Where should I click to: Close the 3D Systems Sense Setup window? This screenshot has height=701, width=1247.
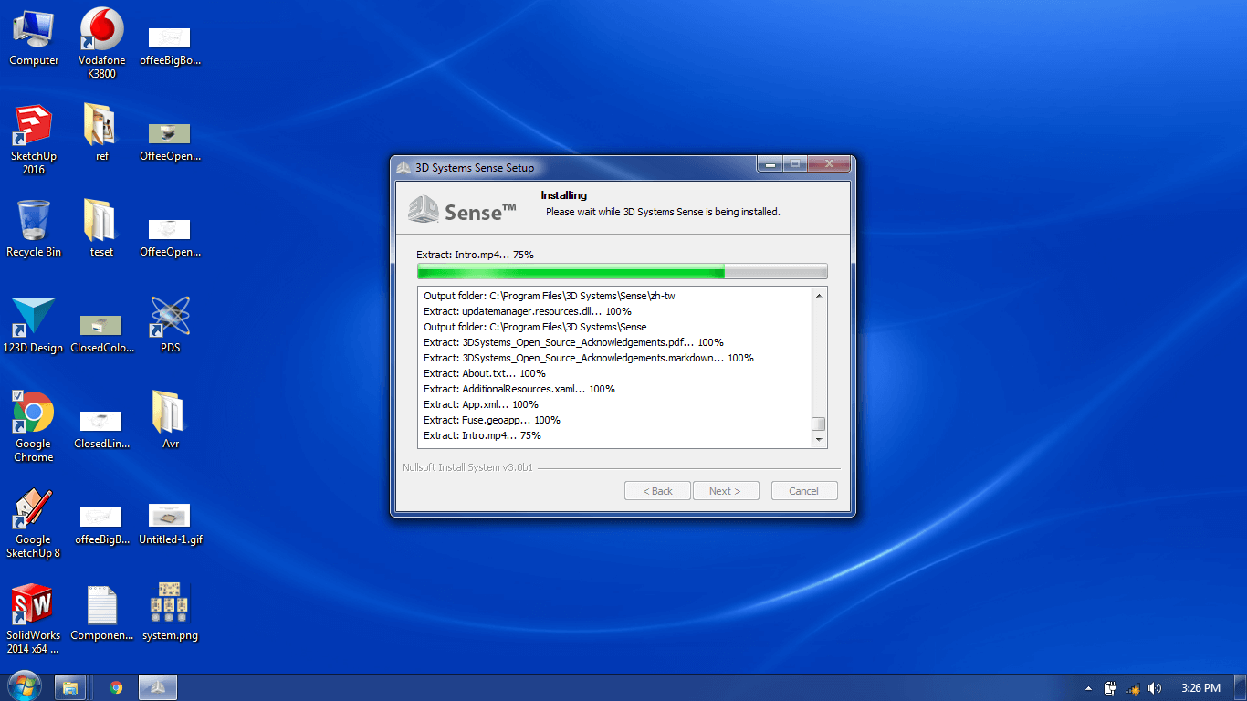[x=829, y=164]
